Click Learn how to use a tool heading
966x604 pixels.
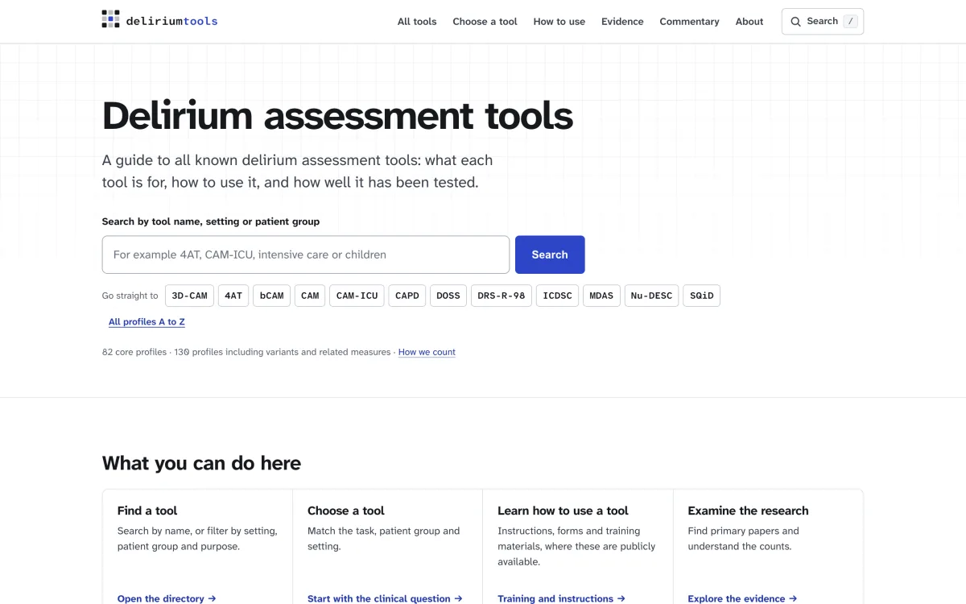(563, 511)
